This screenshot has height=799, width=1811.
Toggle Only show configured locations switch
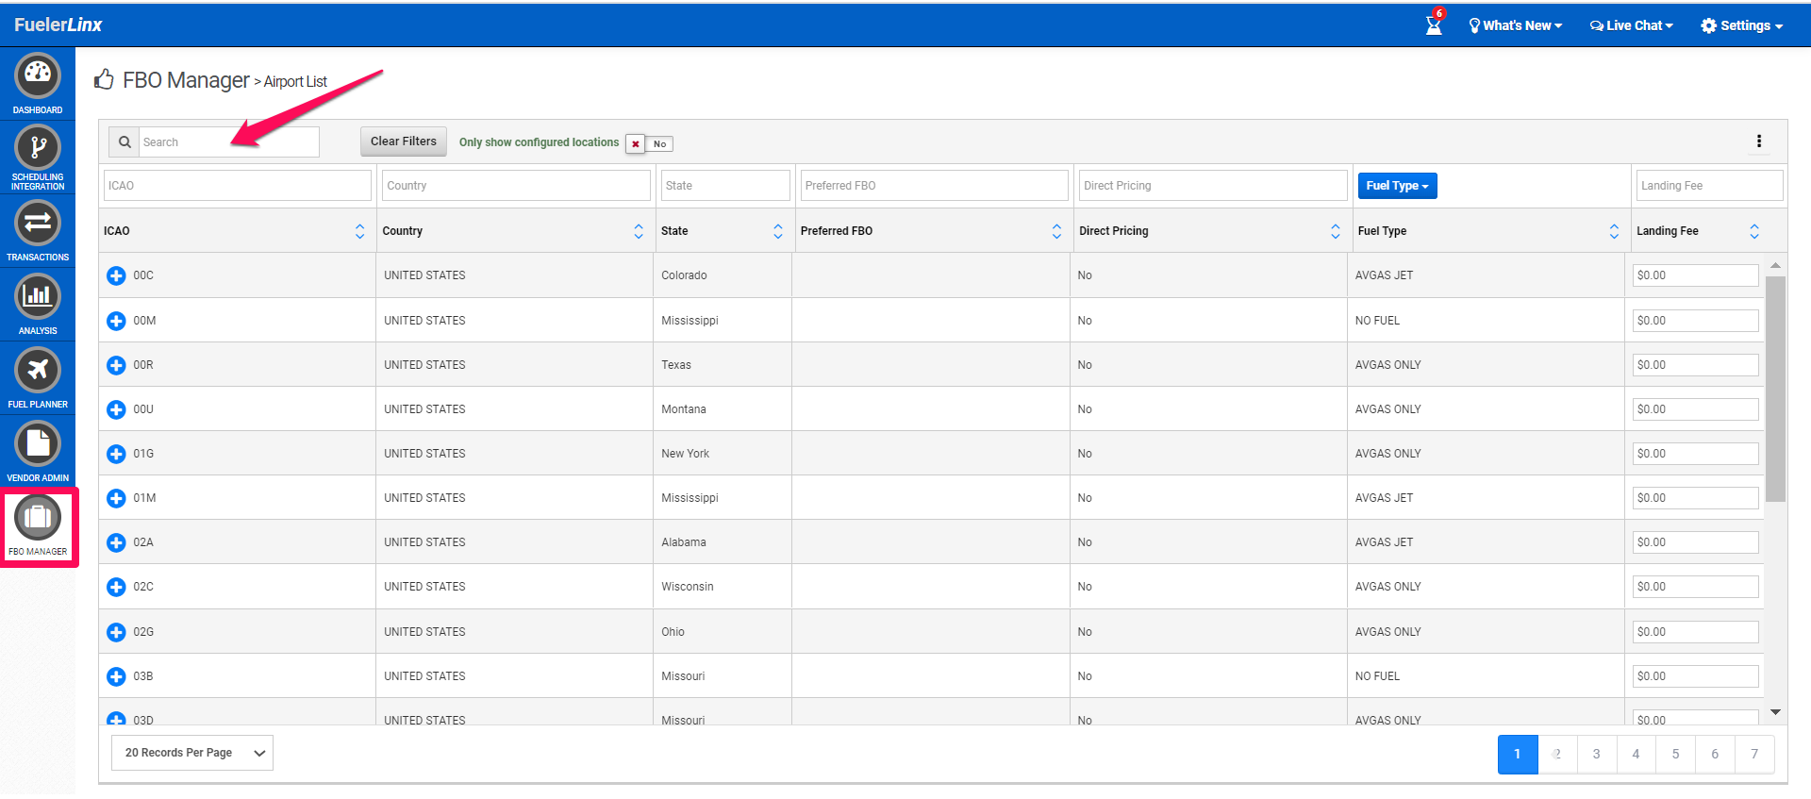tap(649, 143)
